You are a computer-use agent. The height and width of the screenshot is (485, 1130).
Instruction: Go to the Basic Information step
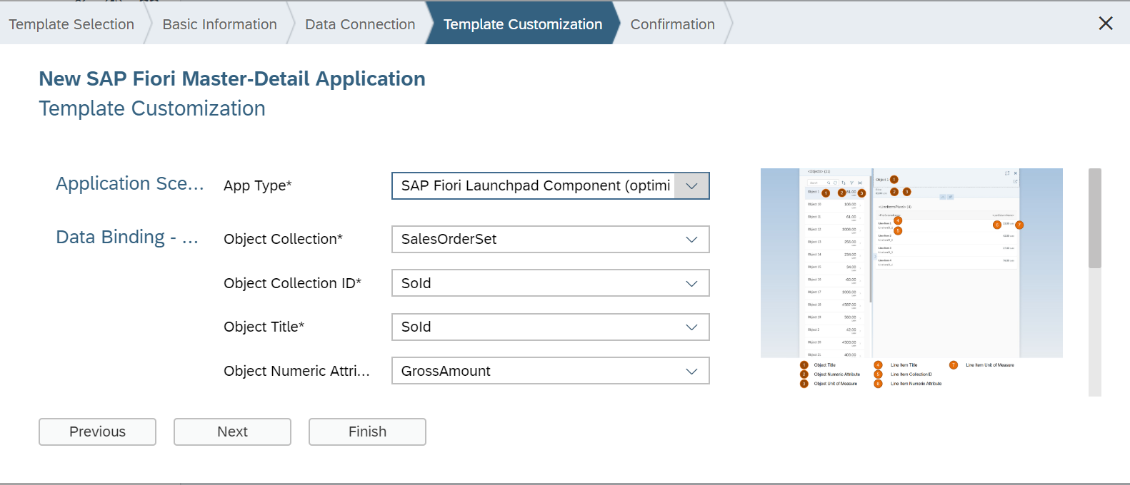(x=219, y=24)
